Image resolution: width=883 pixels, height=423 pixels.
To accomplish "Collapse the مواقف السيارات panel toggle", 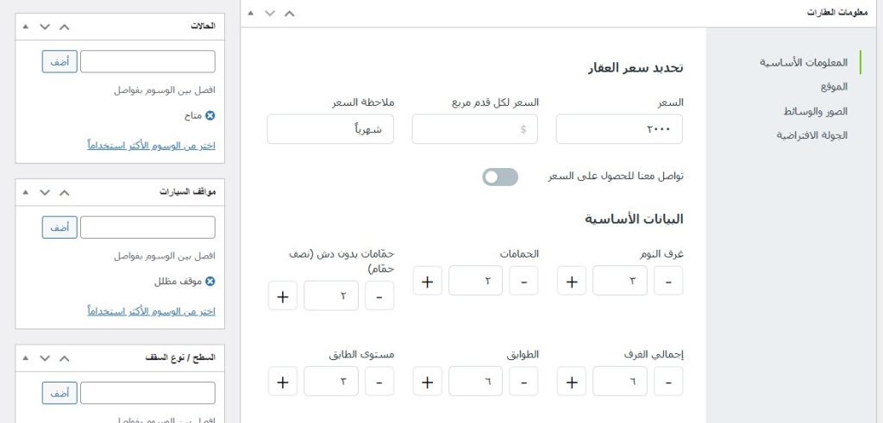I will 25,191.
